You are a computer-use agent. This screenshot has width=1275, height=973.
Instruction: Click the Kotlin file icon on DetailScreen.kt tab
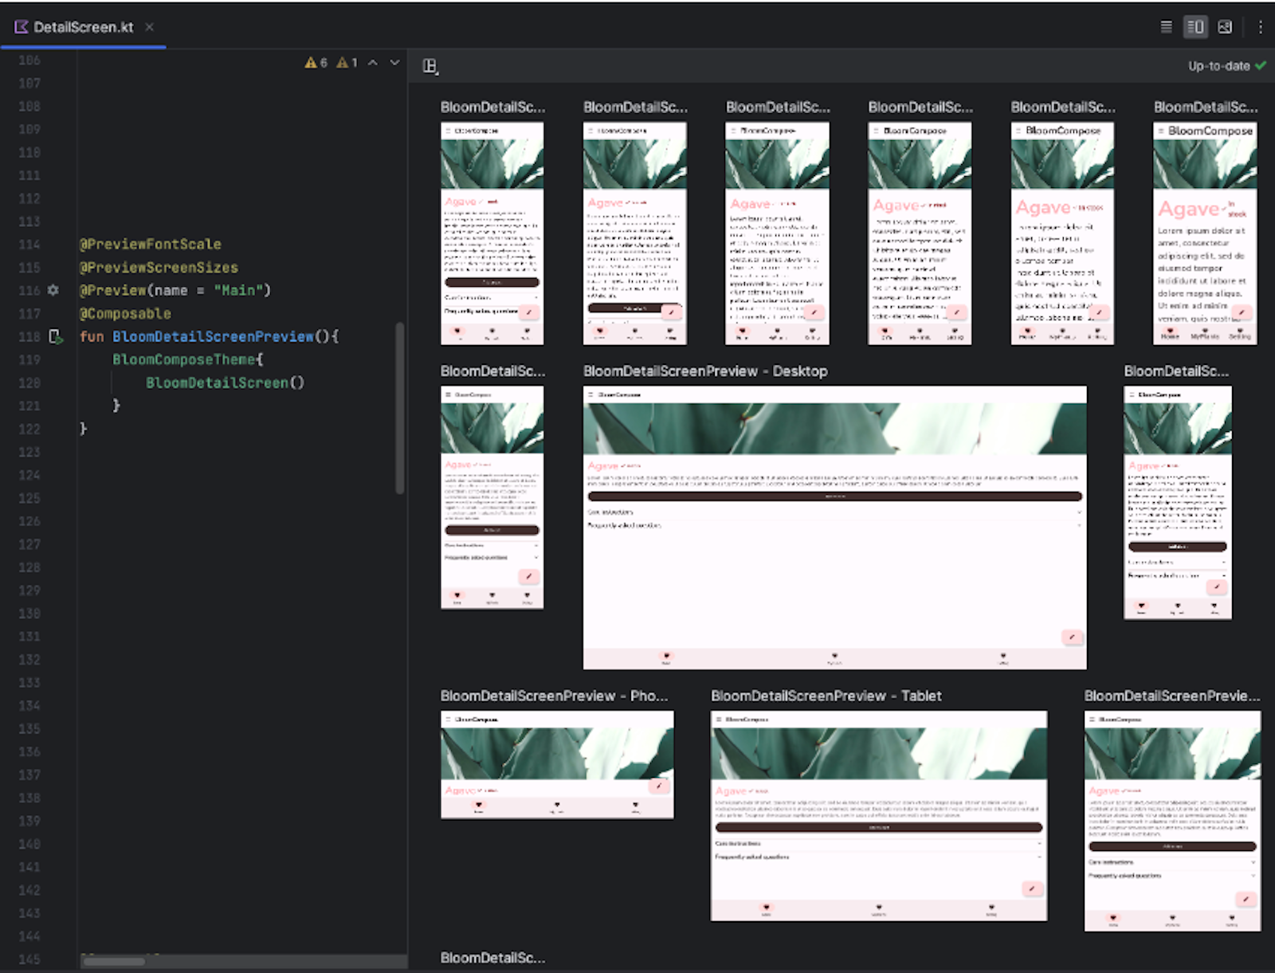click(x=19, y=26)
